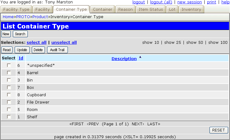Click the New button
The image size is (230, 140).
(x=6, y=34)
